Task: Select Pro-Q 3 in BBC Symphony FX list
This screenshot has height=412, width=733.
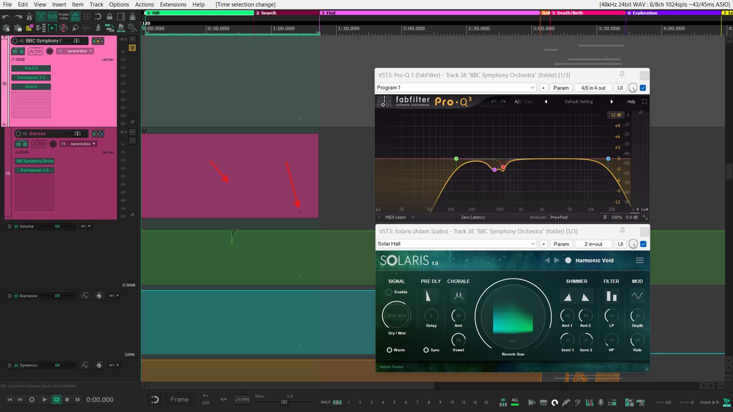Action: [31, 69]
